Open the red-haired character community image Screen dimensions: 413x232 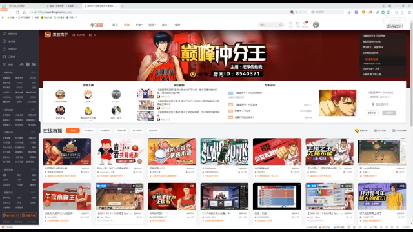(x=337, y=103)
